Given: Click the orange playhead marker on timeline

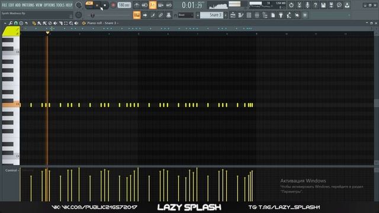Looking at the screenshot, I should click(47, 33).
